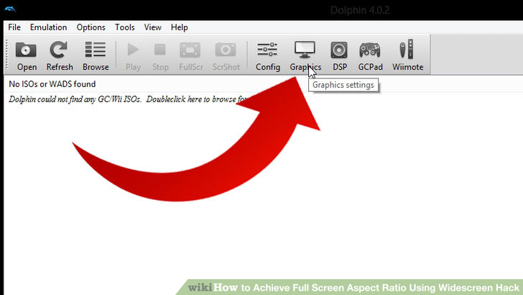Open the Options menu
The image size is (523, 295).
coord(91,27)
